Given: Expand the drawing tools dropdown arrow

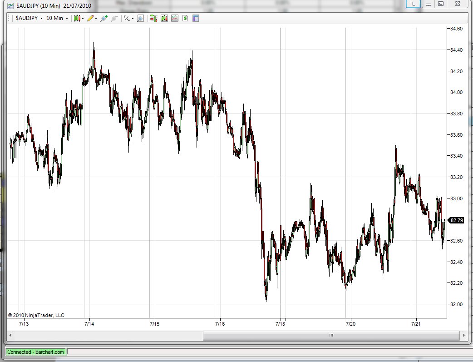Looking at the screenshot, I should [x=96, y=19].
